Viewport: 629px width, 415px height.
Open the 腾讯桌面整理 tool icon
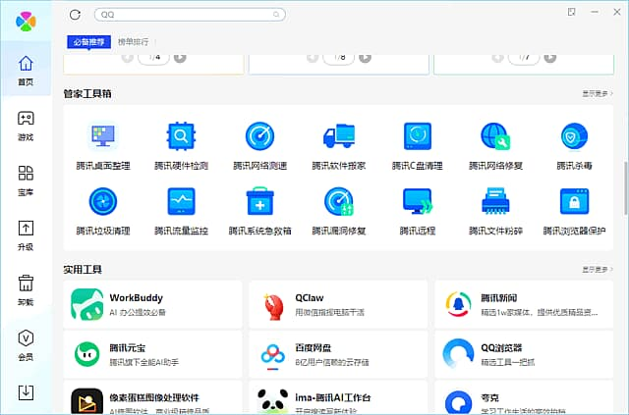103,135
